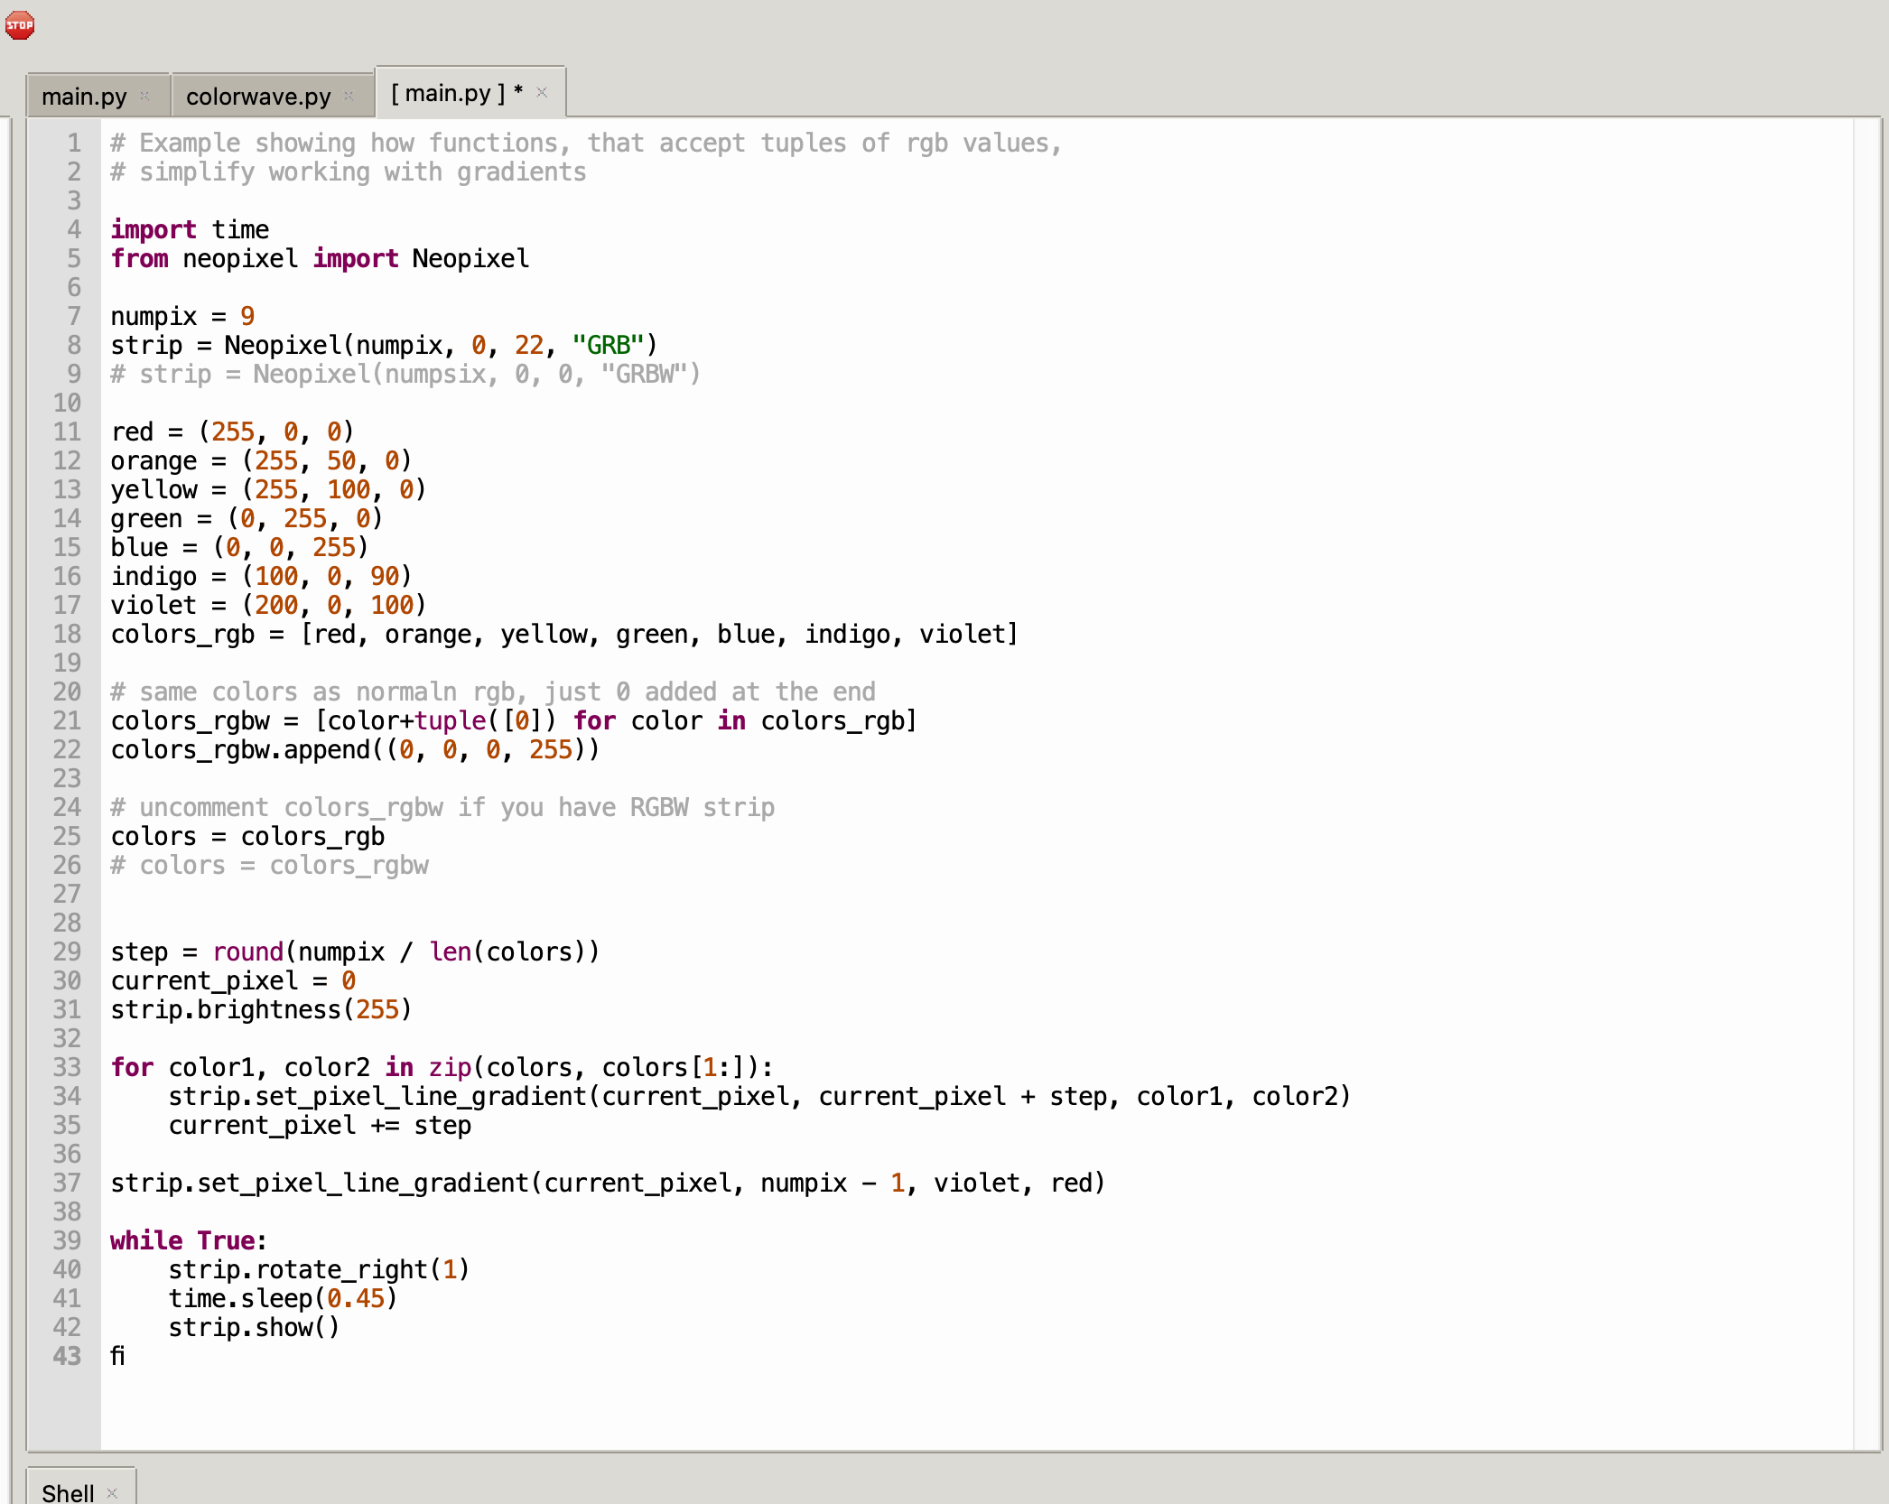This screenshot has width=1889, height=1504.
Task: Close the first main.py tab
Action: pyautogui.click(x=144, y=95)
